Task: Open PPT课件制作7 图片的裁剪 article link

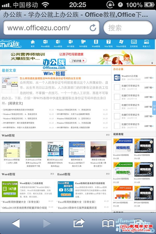Action: 18,123
